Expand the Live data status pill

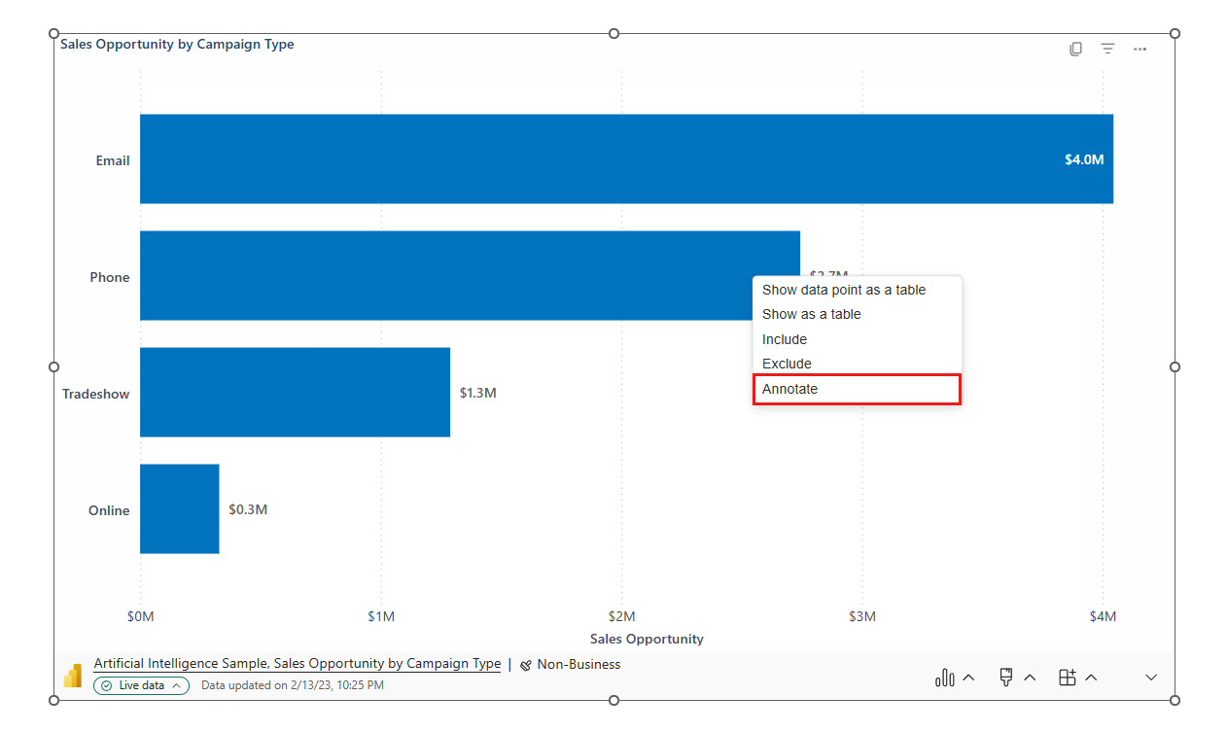142,685
